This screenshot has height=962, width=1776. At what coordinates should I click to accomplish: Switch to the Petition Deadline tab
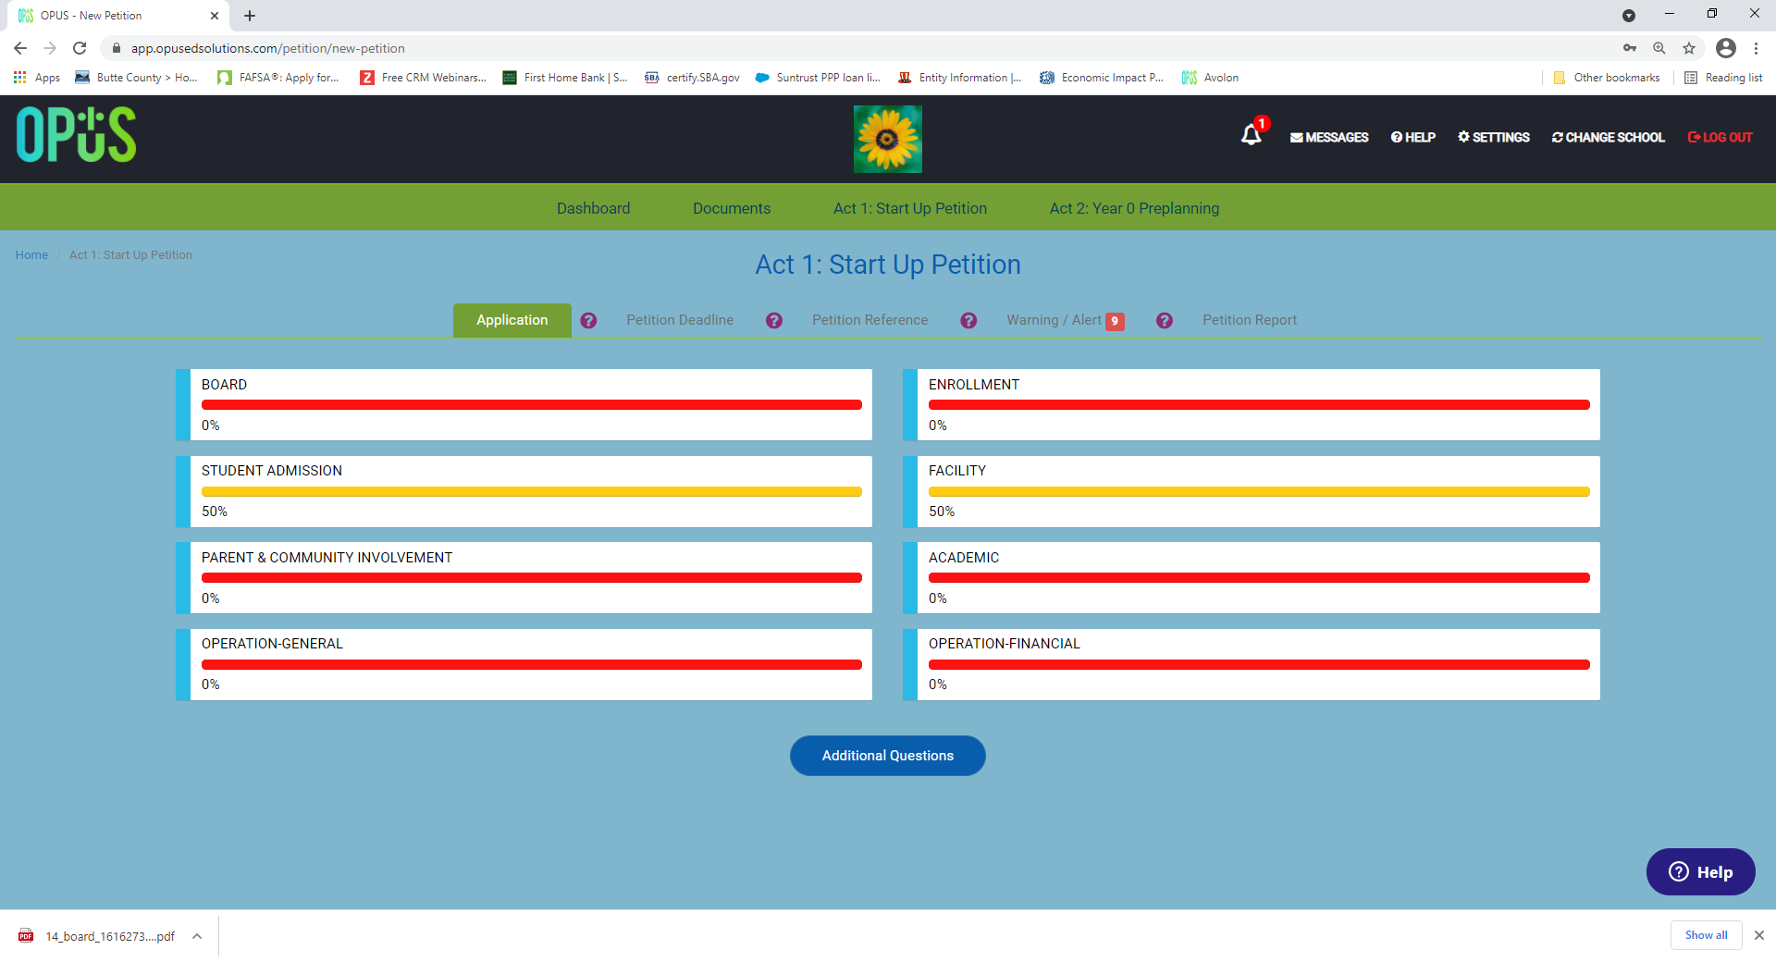point(680,320)
